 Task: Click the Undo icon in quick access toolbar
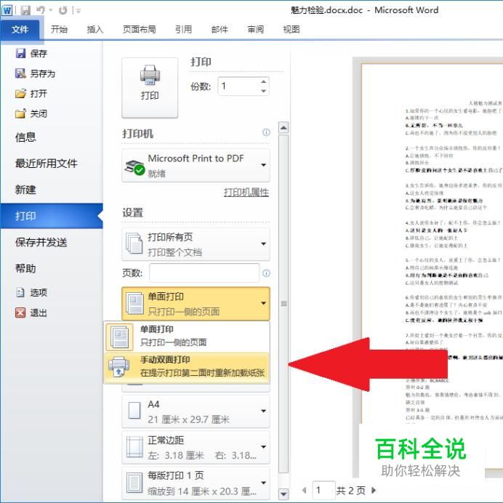[x=41, y=10]
